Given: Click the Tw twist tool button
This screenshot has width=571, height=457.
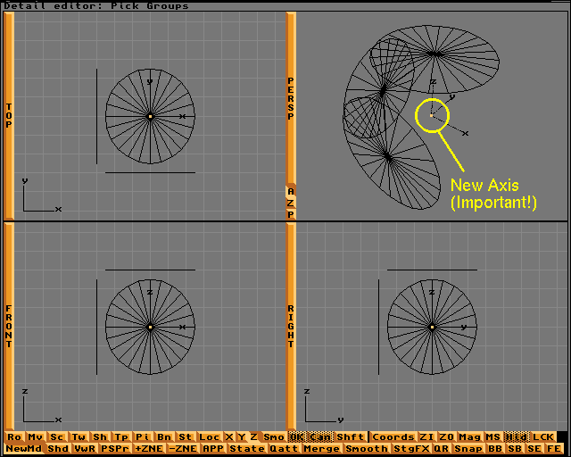Looking at the screenshot, I should click(x=79, y=437).
